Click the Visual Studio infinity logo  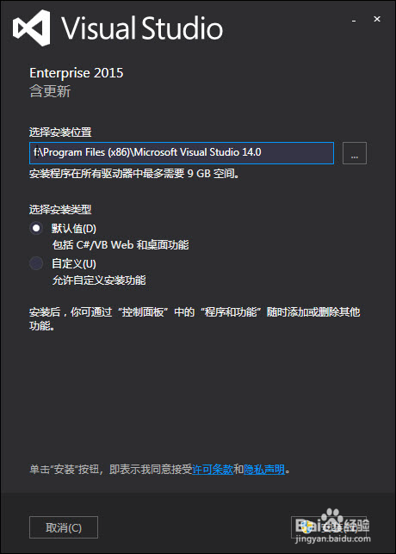[x=32, y=28]
